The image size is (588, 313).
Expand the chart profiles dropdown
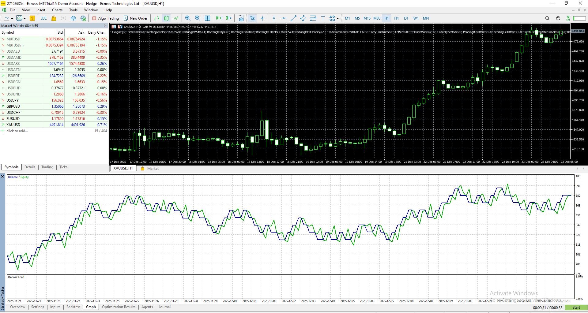tap(24, 18)
